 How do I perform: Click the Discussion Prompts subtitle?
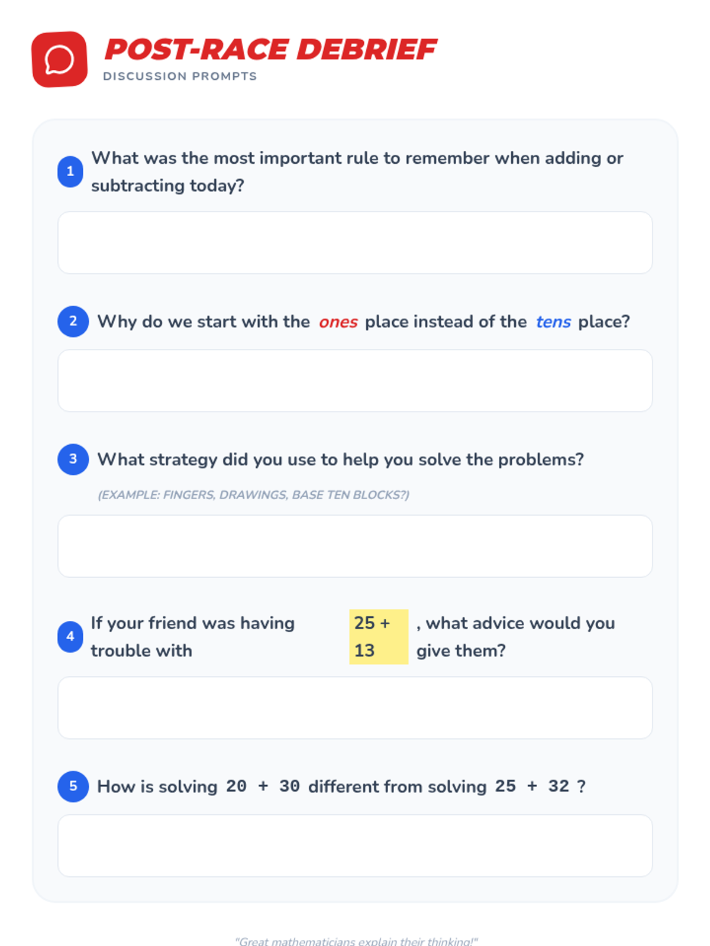click(180, 76)
